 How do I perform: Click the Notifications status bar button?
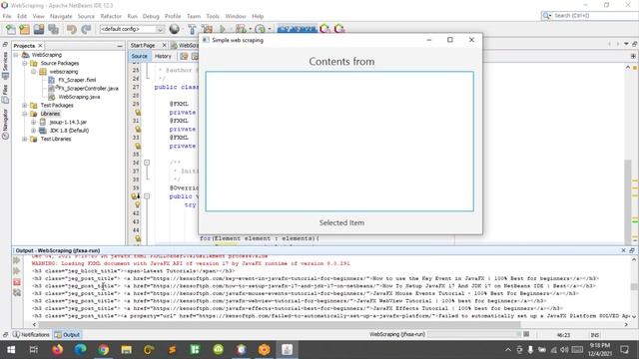[x=31, y=335]
